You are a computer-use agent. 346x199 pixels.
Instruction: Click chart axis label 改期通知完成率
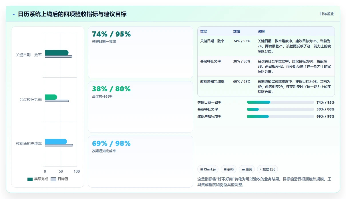(29, 144)
